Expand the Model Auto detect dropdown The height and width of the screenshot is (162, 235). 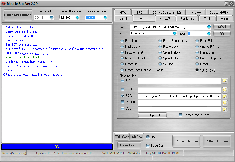(x=174, y=33)
